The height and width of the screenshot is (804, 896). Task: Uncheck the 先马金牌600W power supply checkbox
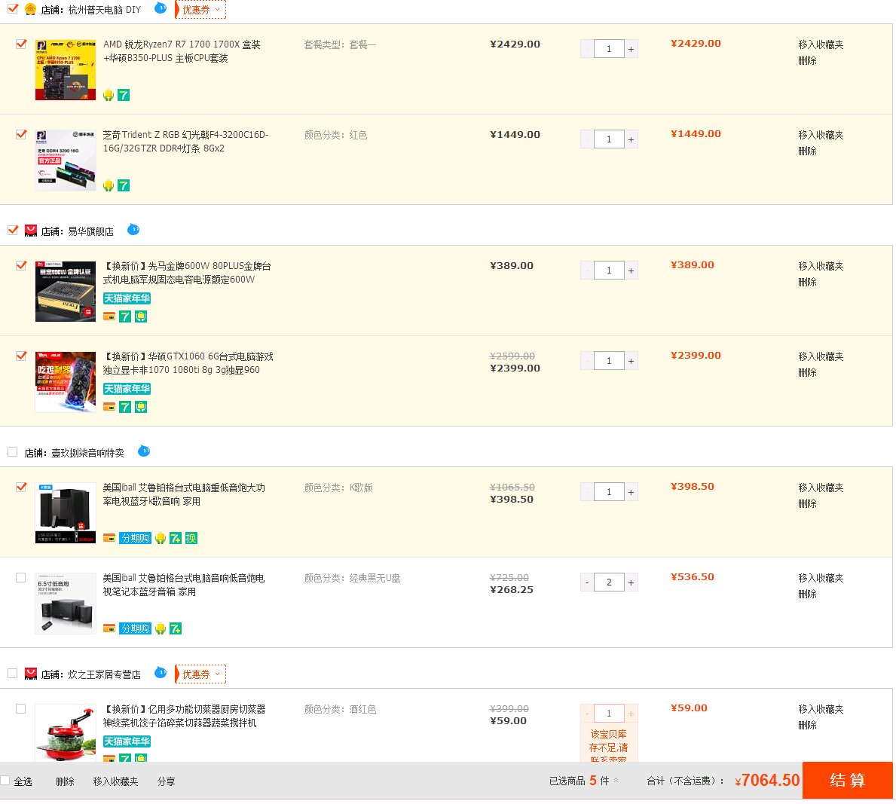click(x=21, y=266)
